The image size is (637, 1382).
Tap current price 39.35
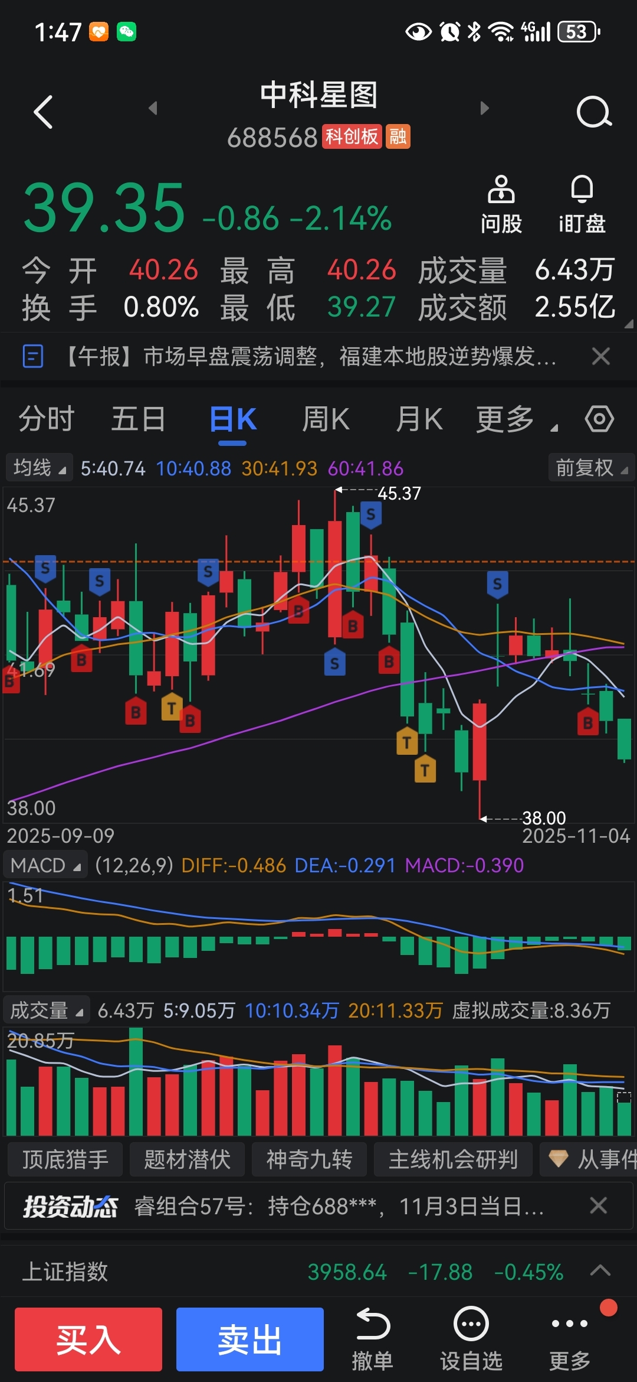pos(104,208)
